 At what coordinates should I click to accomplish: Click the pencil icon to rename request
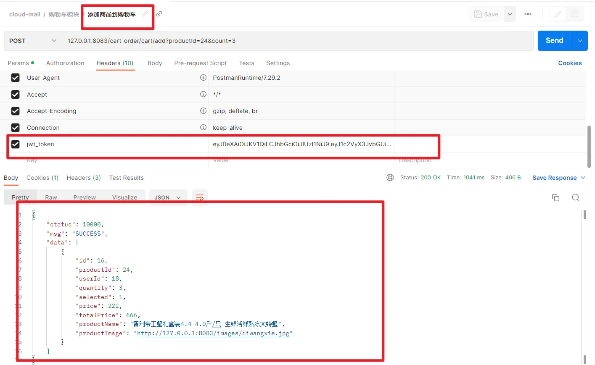click(x=145, y=14)
